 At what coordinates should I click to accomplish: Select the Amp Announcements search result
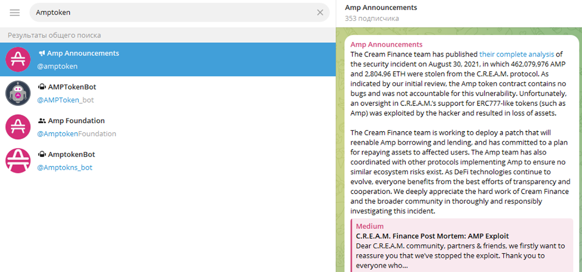coord(168,59)
